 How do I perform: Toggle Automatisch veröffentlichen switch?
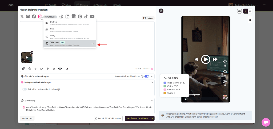[147, 76]
